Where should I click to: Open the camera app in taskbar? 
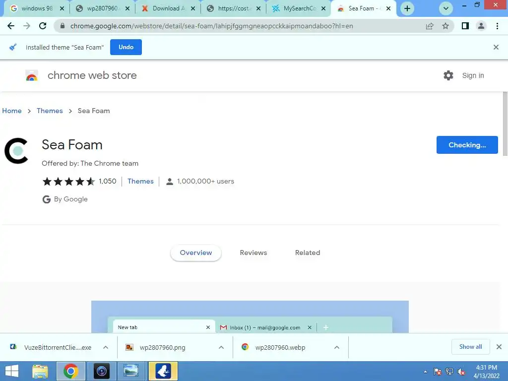click(101, 371)
